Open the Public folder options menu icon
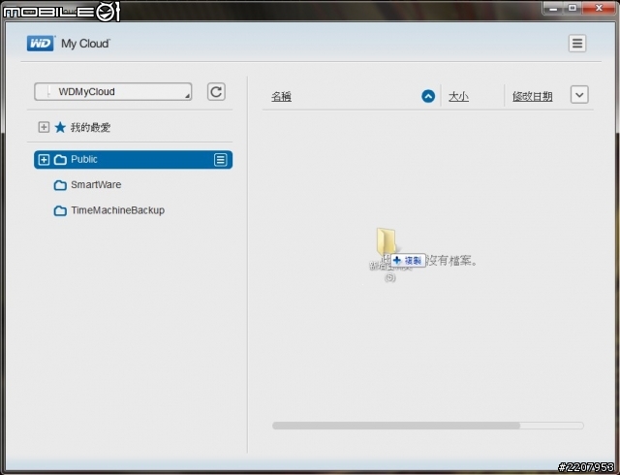 point(221,160)
